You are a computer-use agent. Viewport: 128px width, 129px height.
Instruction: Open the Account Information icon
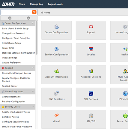pos(57,71)
